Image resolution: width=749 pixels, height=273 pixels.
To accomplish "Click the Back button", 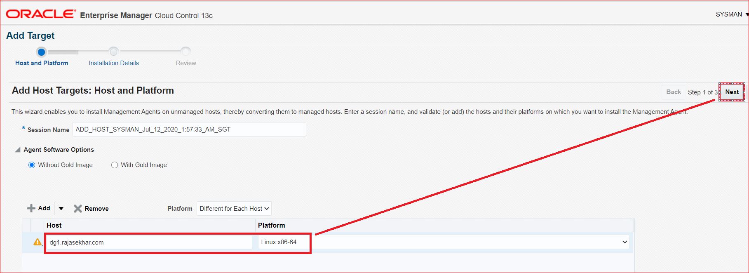I will click(673, 92).
